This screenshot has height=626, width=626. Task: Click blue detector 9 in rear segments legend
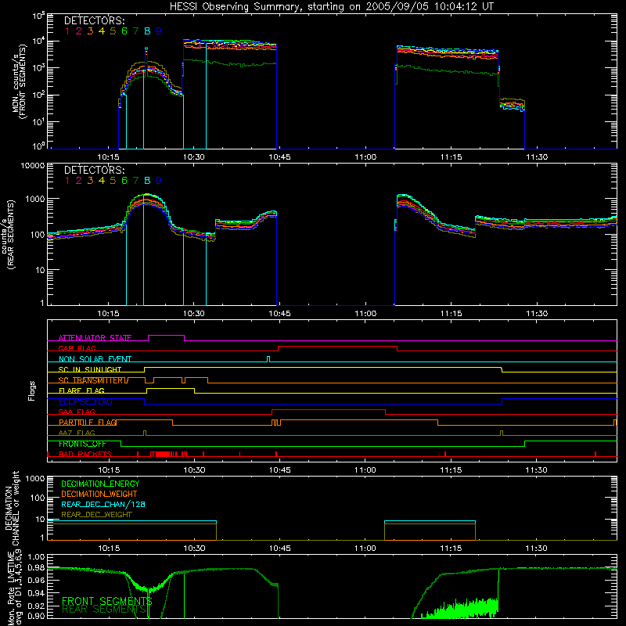tap(159, 181)
